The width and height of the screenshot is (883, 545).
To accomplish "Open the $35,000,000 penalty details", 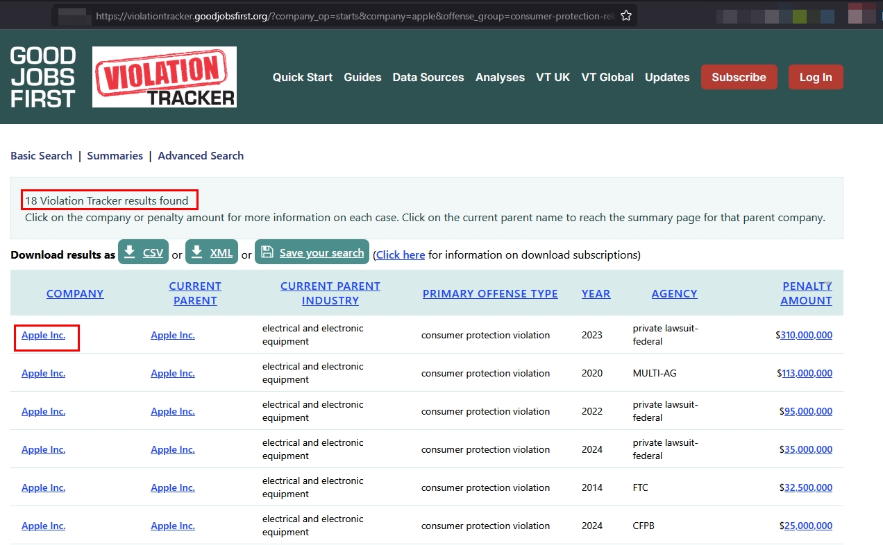I will [808, 449].
